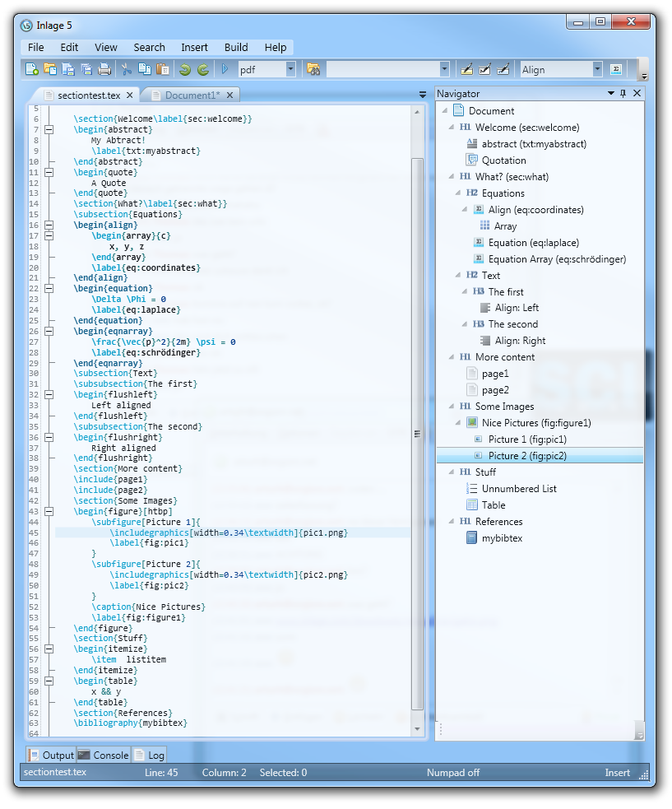Print the document using printer icon

click(104, 69)
